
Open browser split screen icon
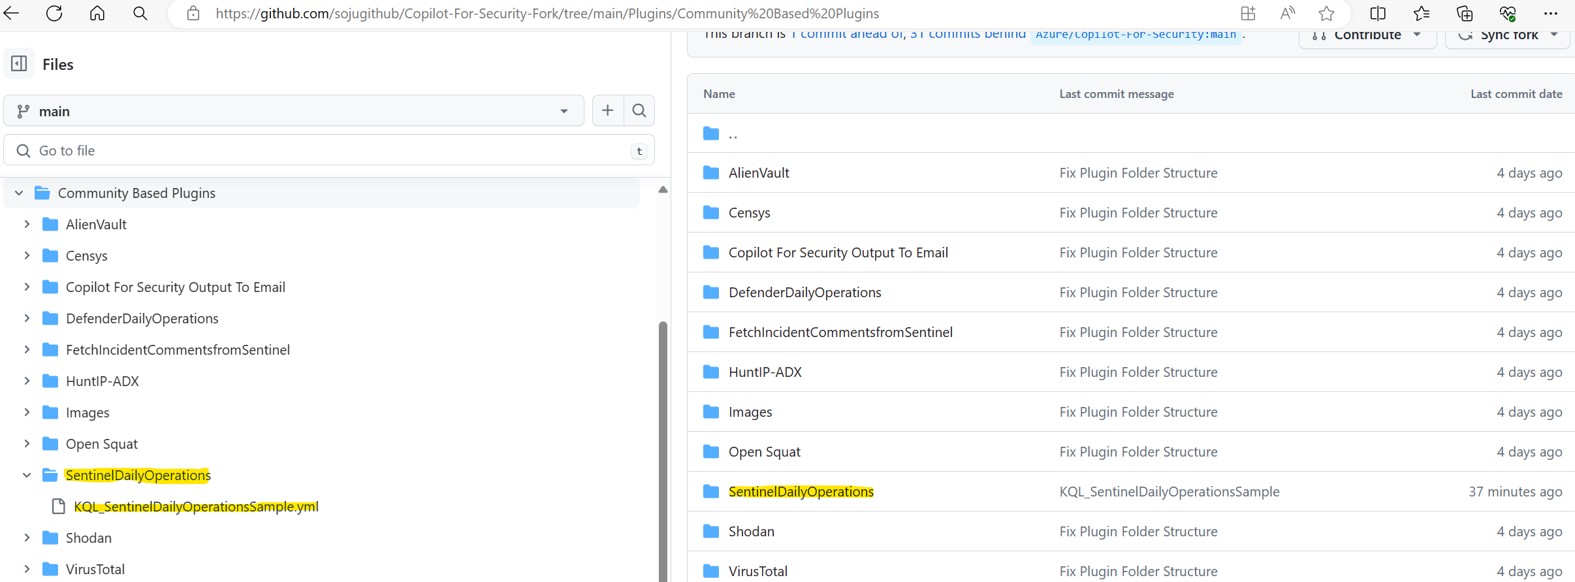1378,14
